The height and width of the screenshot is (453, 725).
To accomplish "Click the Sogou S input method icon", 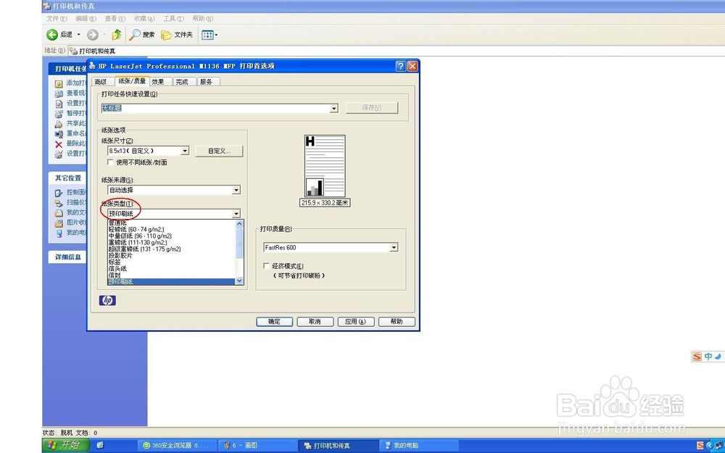I will pyautogui.click(x=697, y=357).
